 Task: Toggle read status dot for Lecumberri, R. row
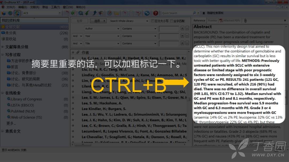click(x=73, y=131)
